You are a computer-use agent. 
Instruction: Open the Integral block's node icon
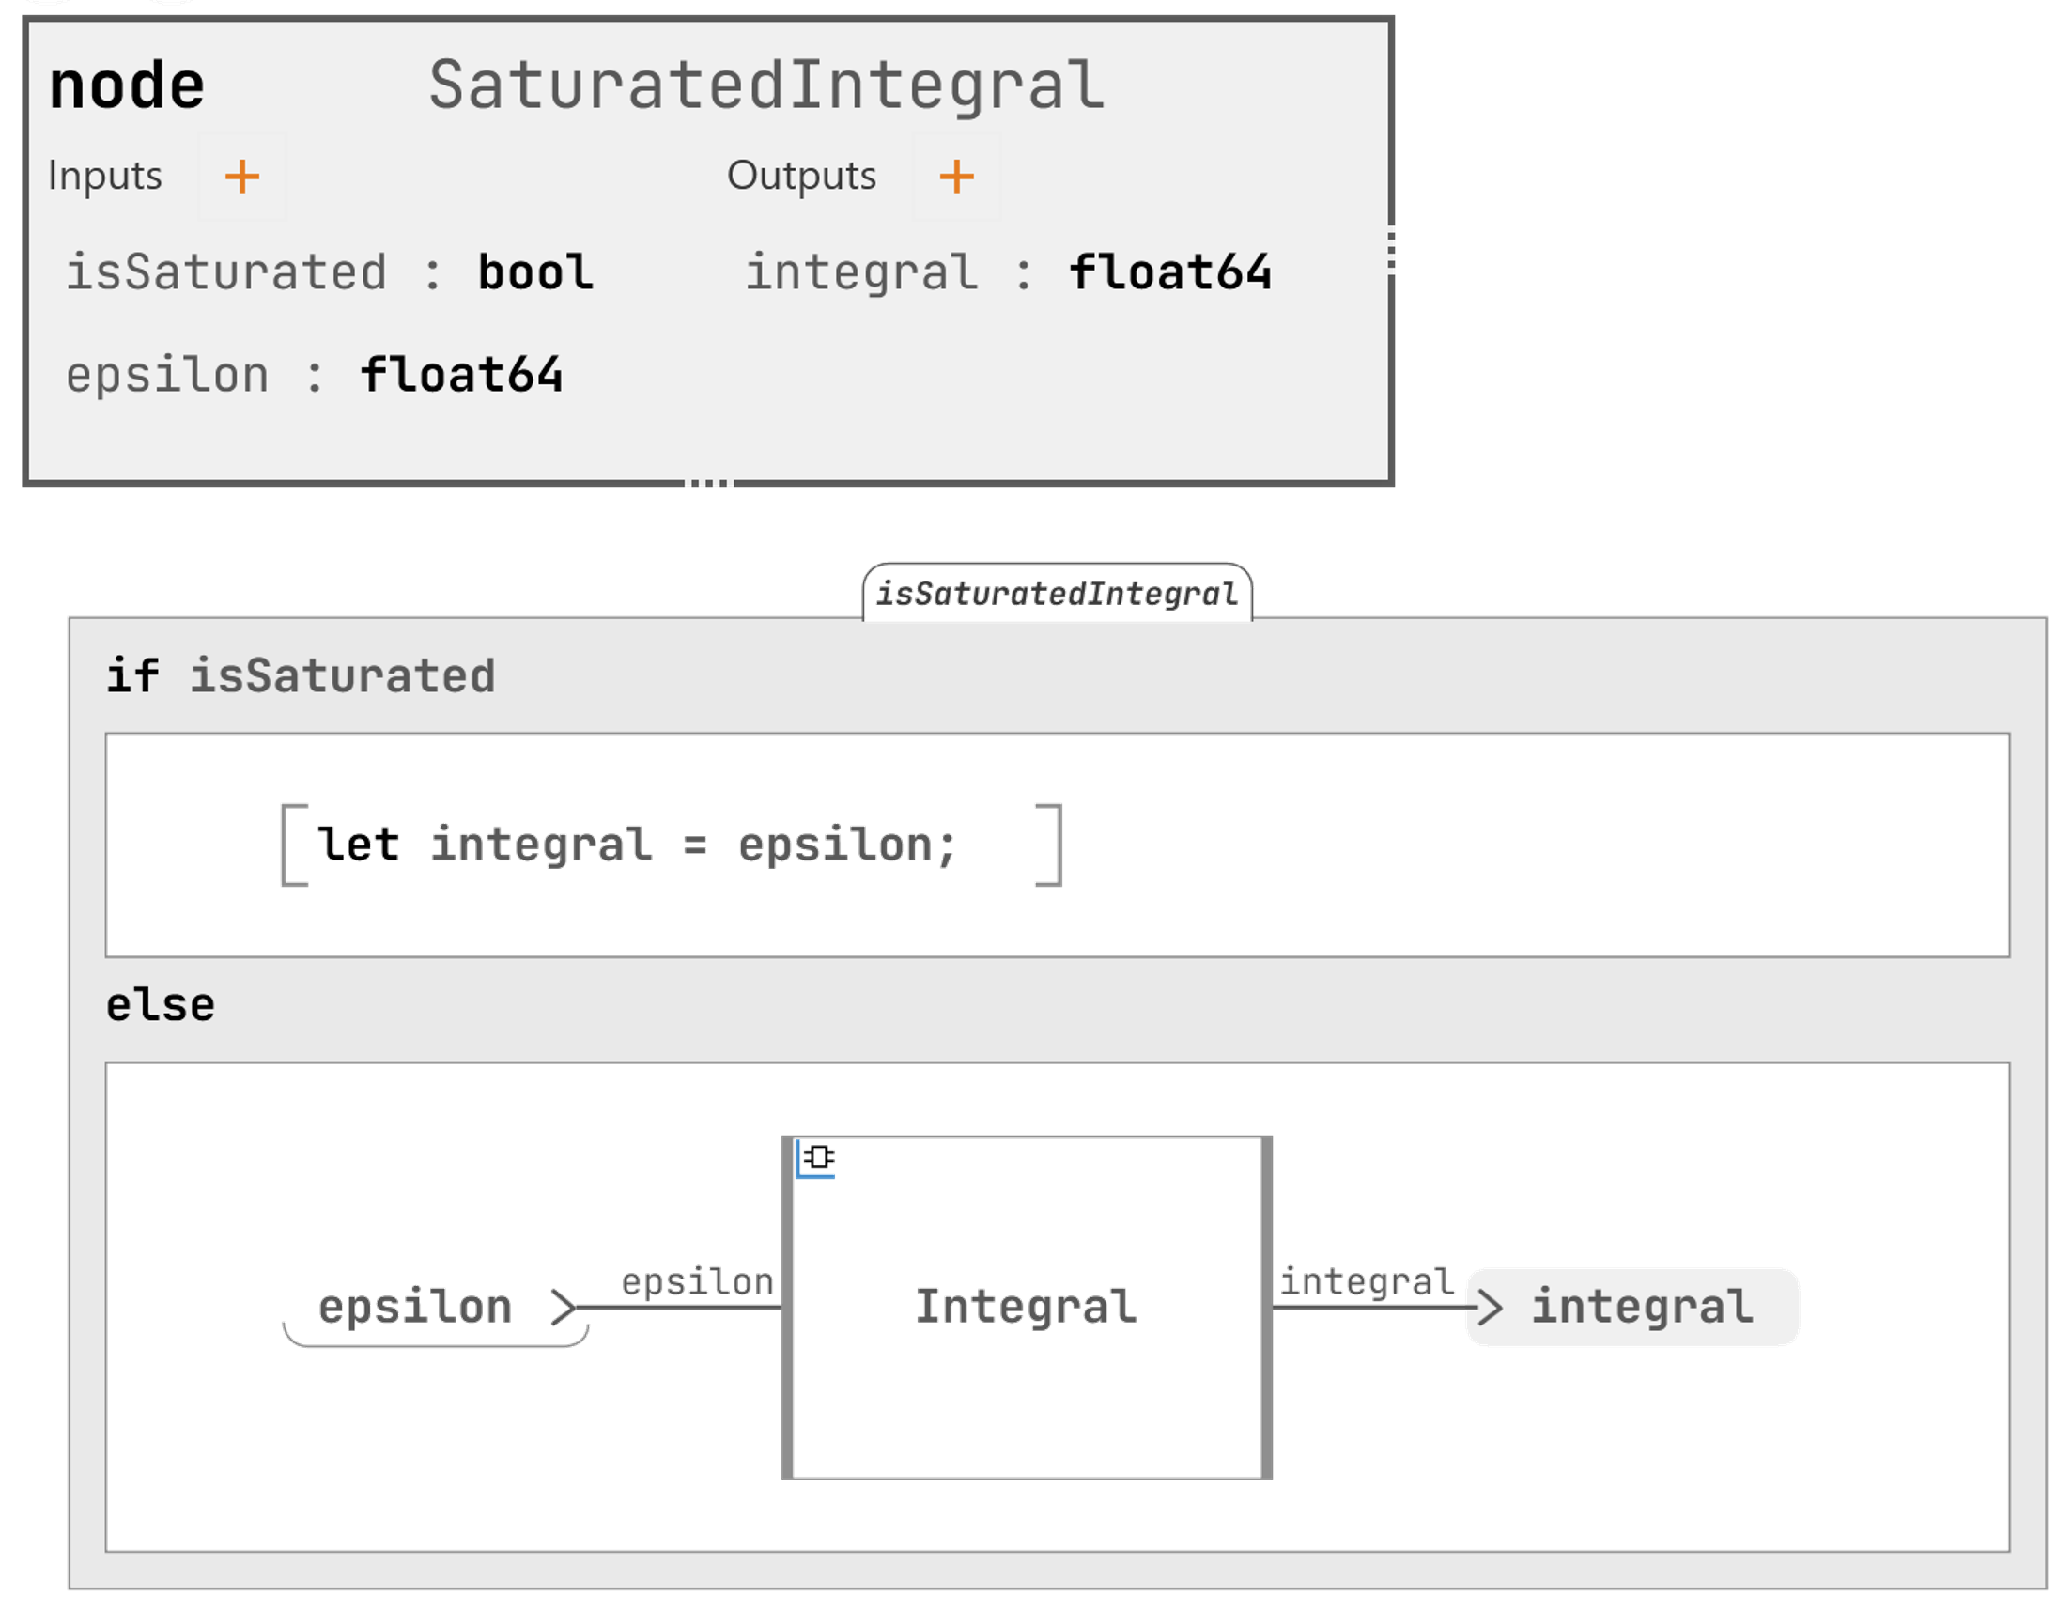tap(817, 1158)
